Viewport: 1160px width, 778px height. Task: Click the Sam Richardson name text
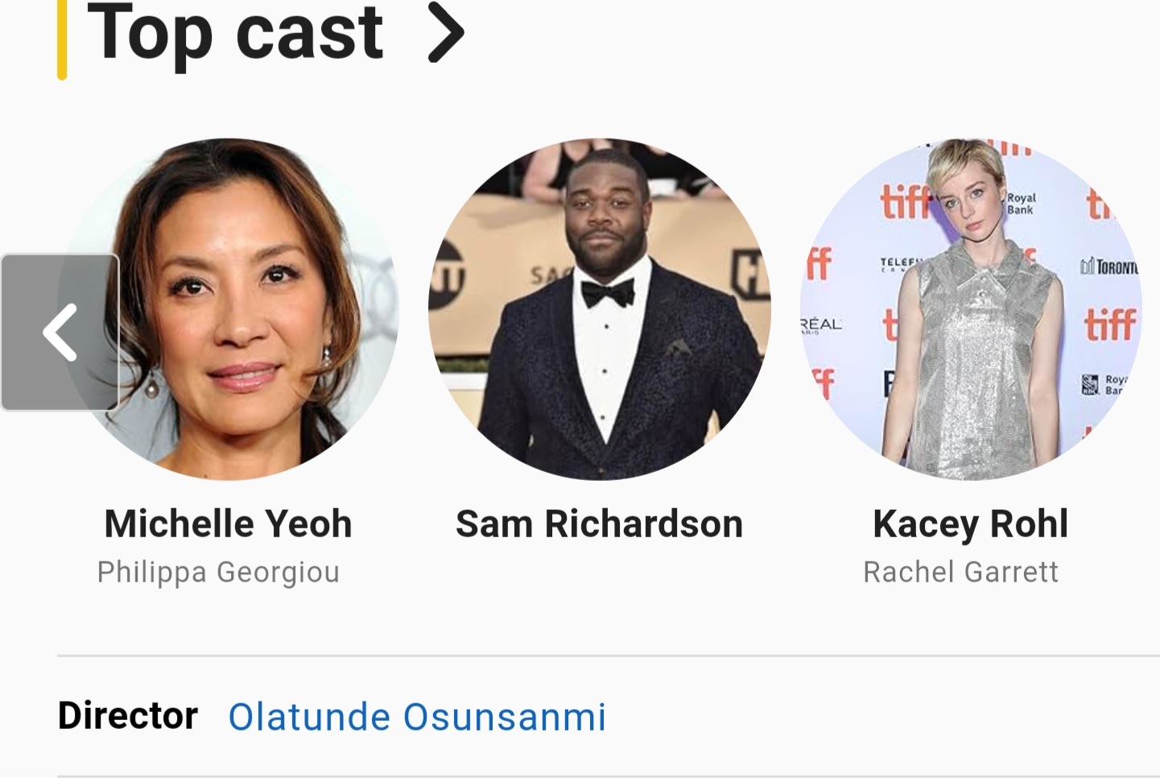click(x=600, y=523)
